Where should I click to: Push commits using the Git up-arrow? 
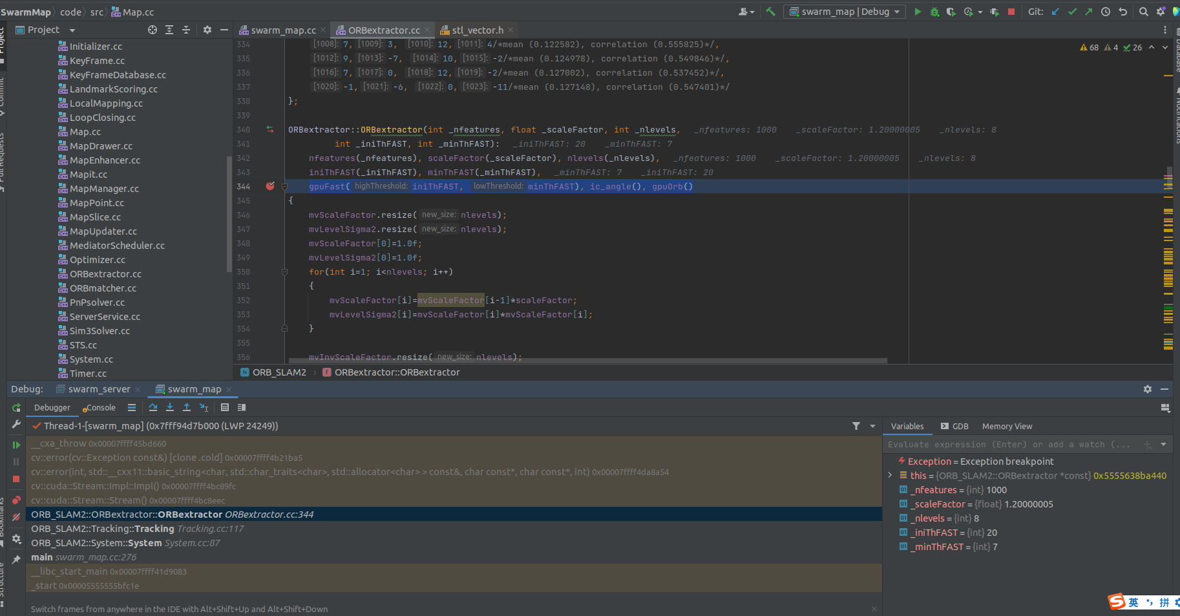click(1090, 12)
